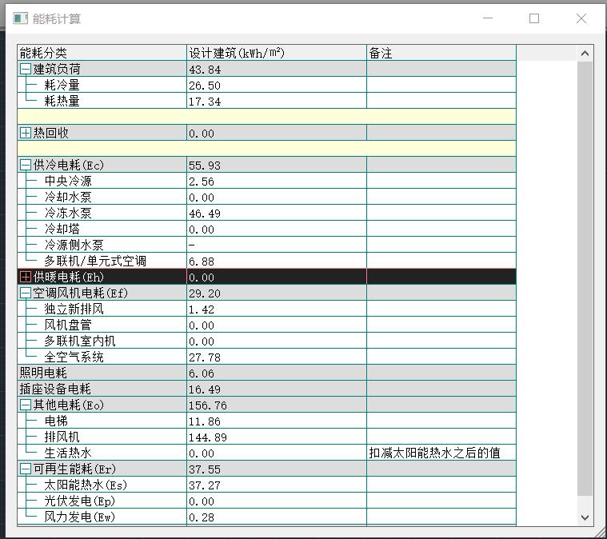This screenshot has width=607, height=539.
Task: Collapse the 其他电耗(Eo) group
Action: [x=26, y=405]
